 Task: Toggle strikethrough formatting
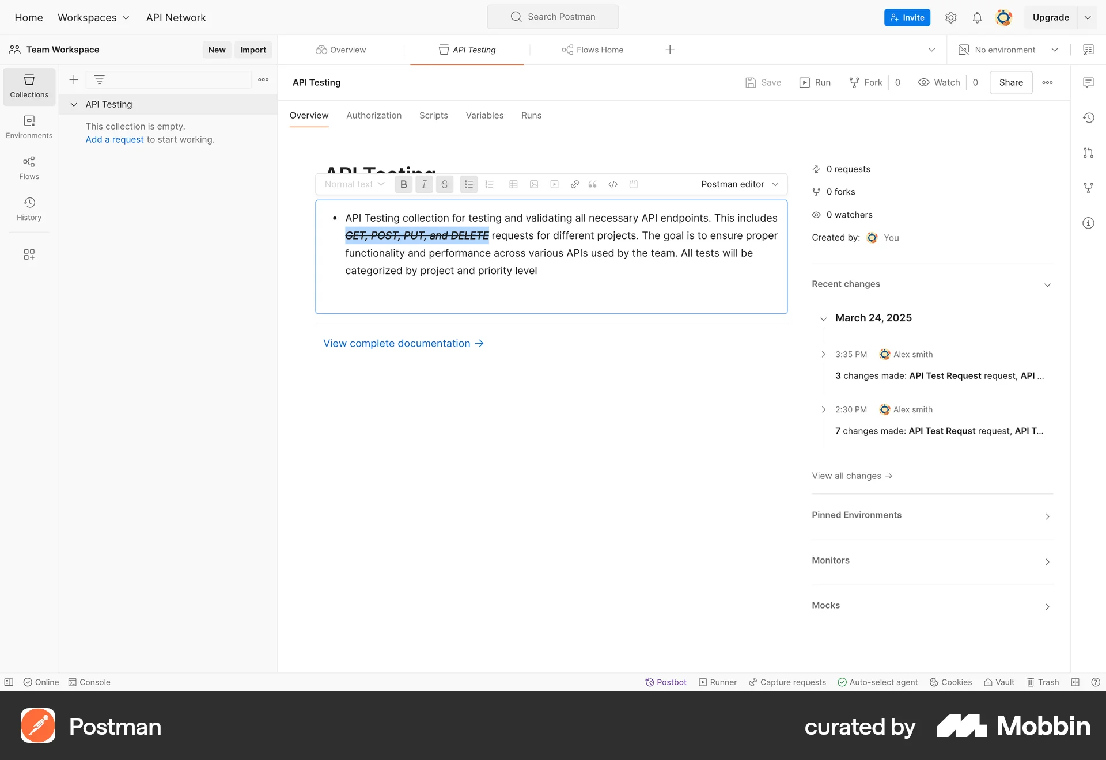(444, 184)
